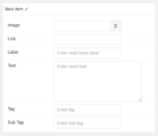158x136 pixels.
Task: Click the pencil edit icon beside New item
Action: tap(27, 9)
